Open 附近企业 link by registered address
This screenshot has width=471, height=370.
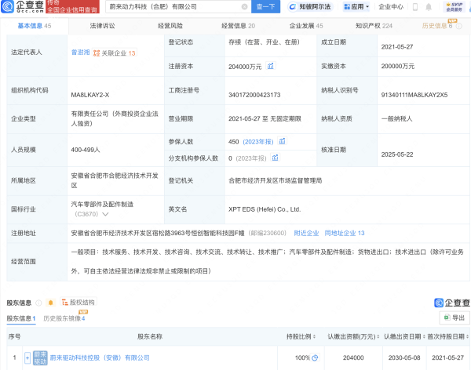(306, 233)
